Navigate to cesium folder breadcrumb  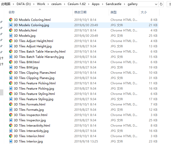click(x=56, y=4)
